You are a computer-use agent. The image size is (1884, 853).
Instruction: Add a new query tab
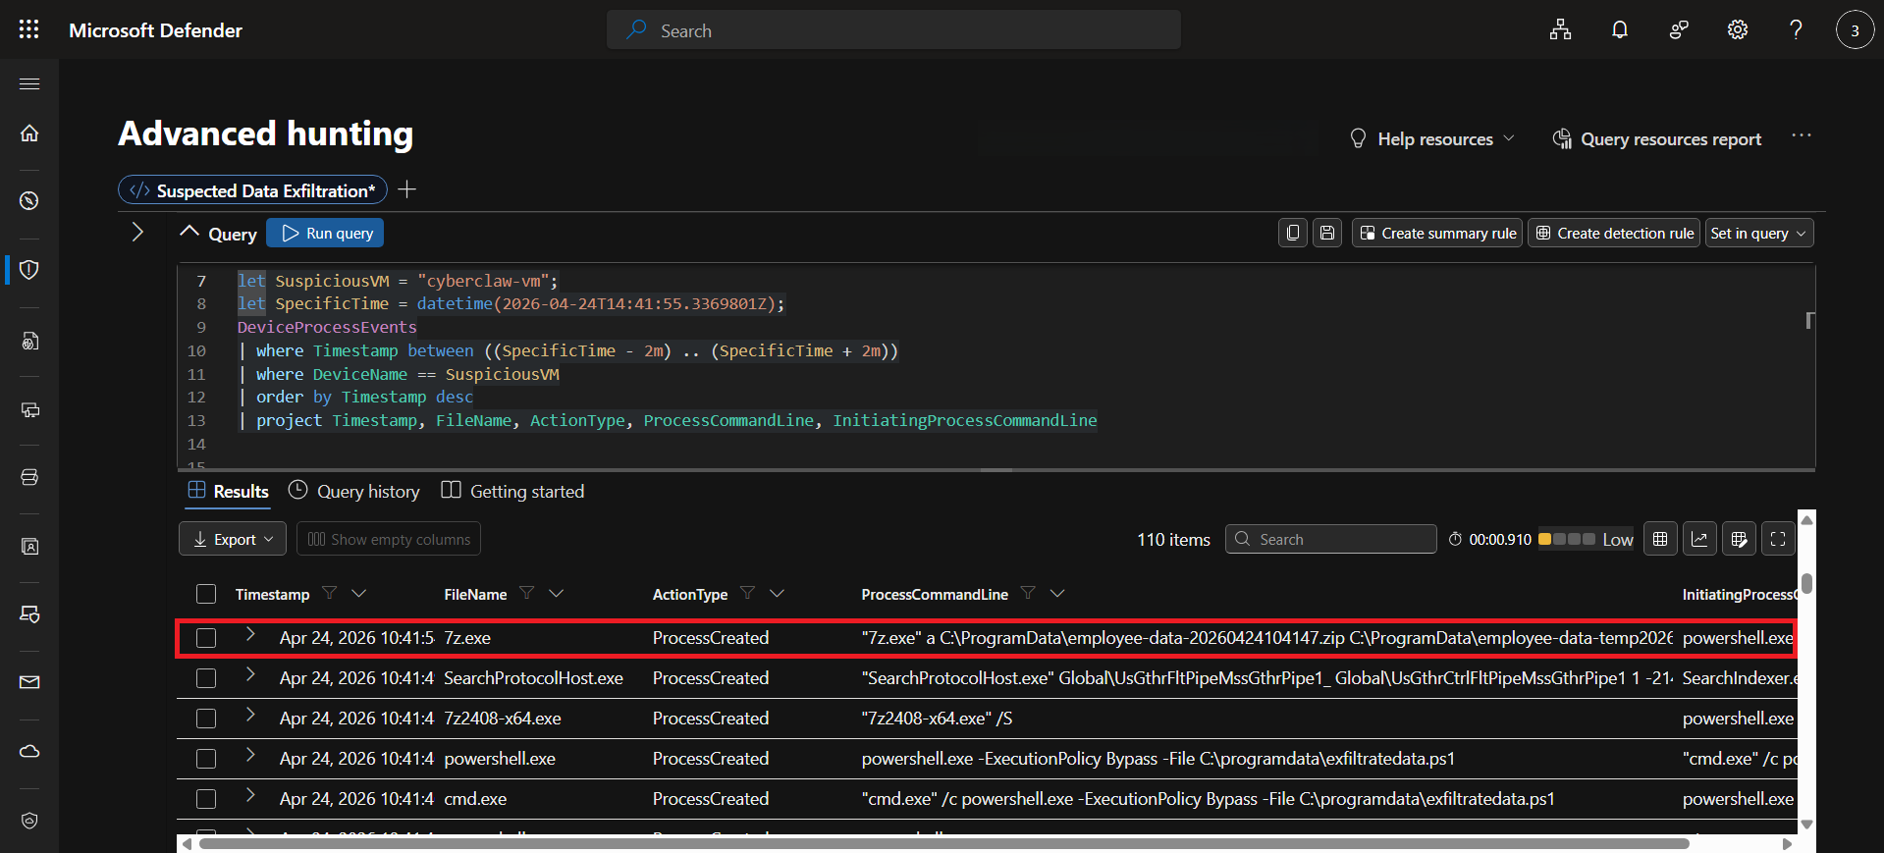point(407,189)
